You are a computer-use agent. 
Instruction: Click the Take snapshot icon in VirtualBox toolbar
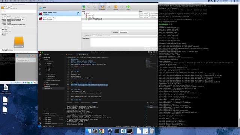pyautogui.click(x=83, y=7)
